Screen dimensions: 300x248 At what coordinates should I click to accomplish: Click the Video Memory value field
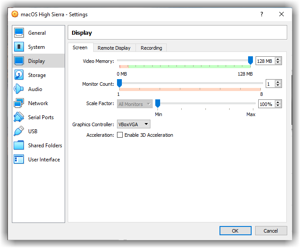tap(265, 61)
